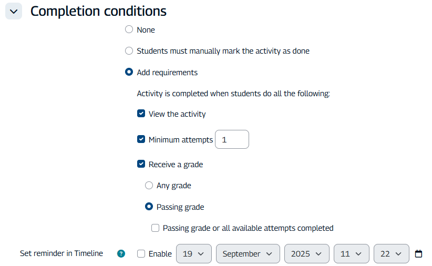Open the hour dropdown showing 11
The image size is (432, 266).
pos(351,254)
